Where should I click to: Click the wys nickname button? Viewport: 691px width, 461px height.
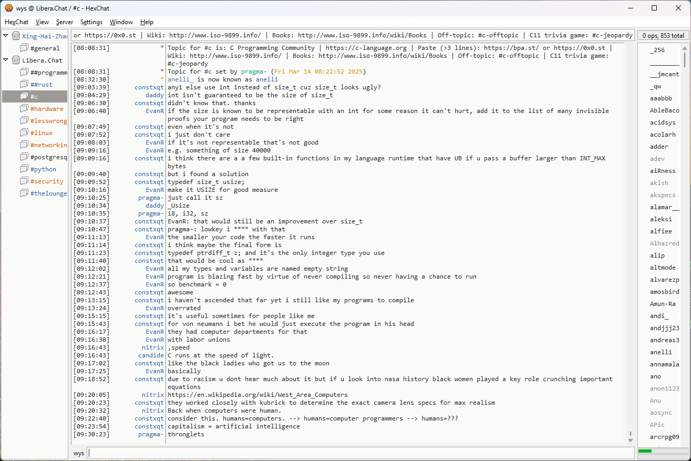(79, 453)
